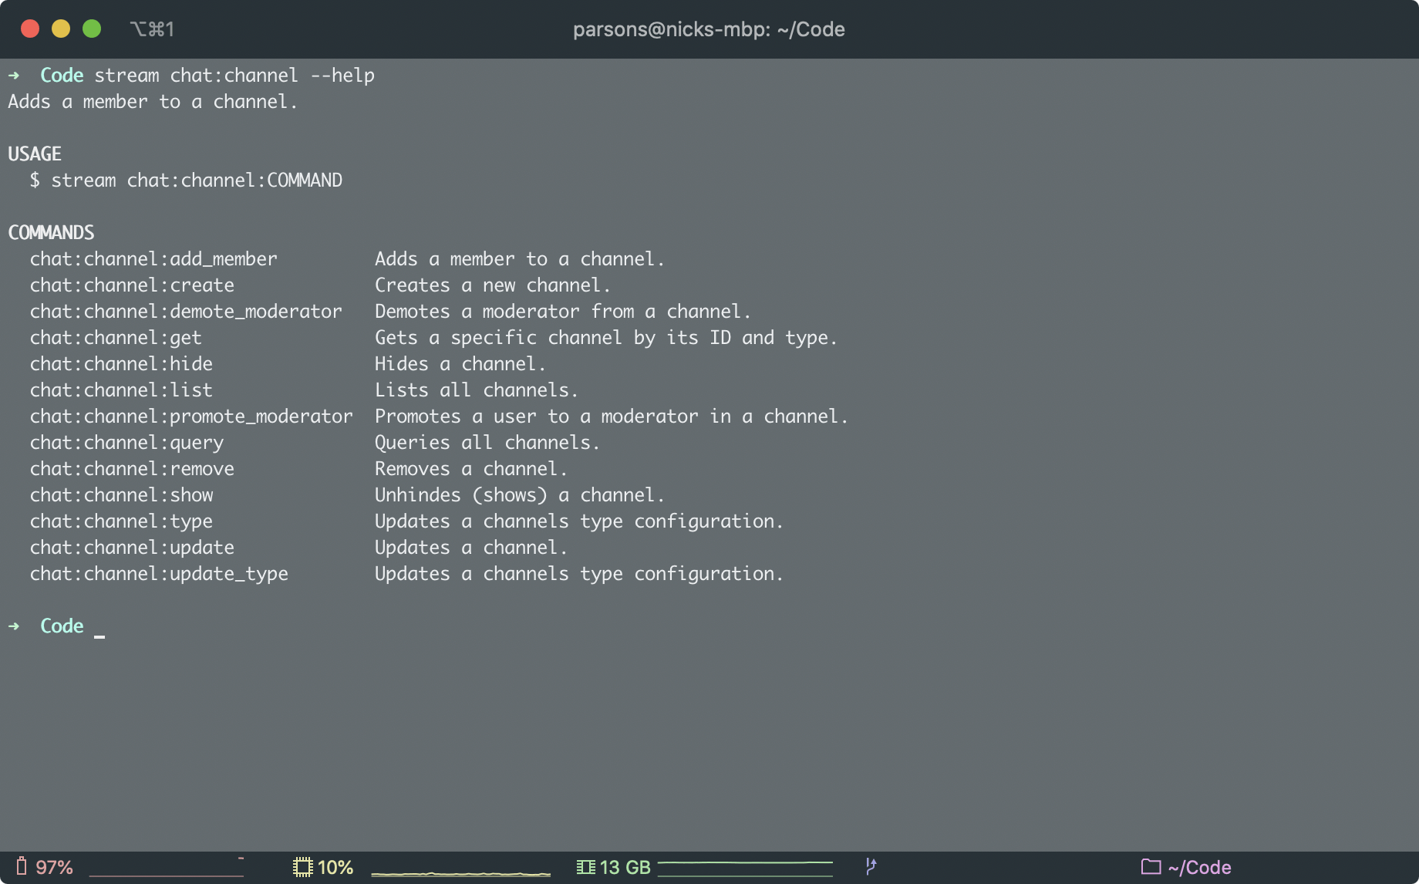The image size is (1419, 884).
Task: Click the folder icon beside ~/Code
Action: tap(1150, 866)
